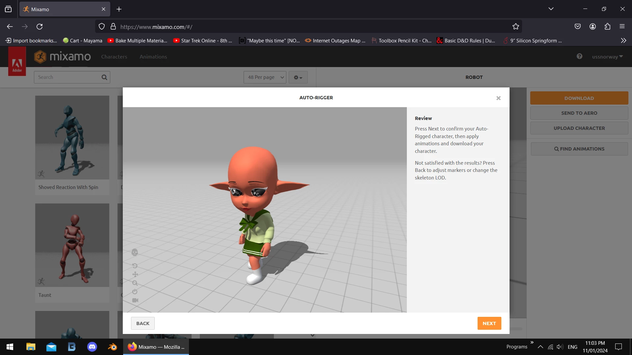This screenshot has height=355, width=632.
Task: Open Blender from the taskbar
Action: tap(113, 347)
